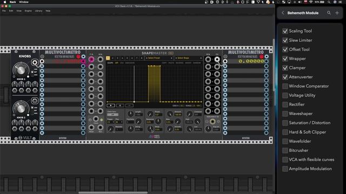Click large Knob 1 dial

point(21,70)
